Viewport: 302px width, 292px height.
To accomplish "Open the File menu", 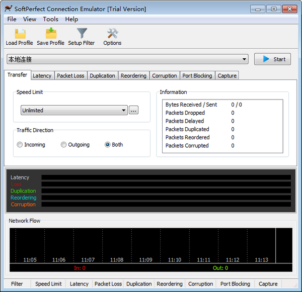I will pos(12,19).
